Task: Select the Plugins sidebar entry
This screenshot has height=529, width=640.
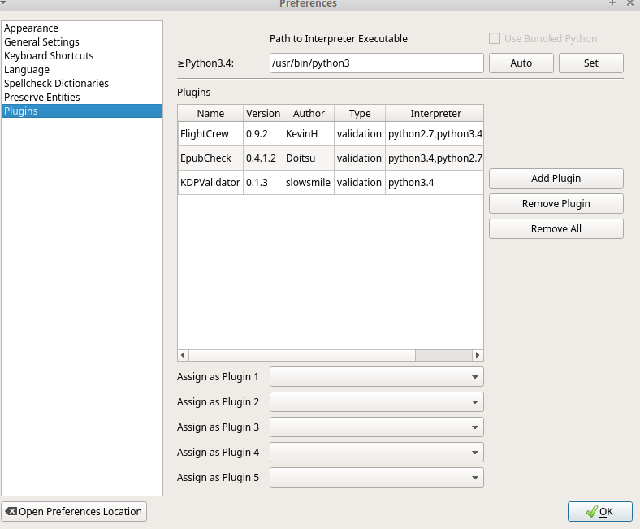Action: click(x=82, y=111)
